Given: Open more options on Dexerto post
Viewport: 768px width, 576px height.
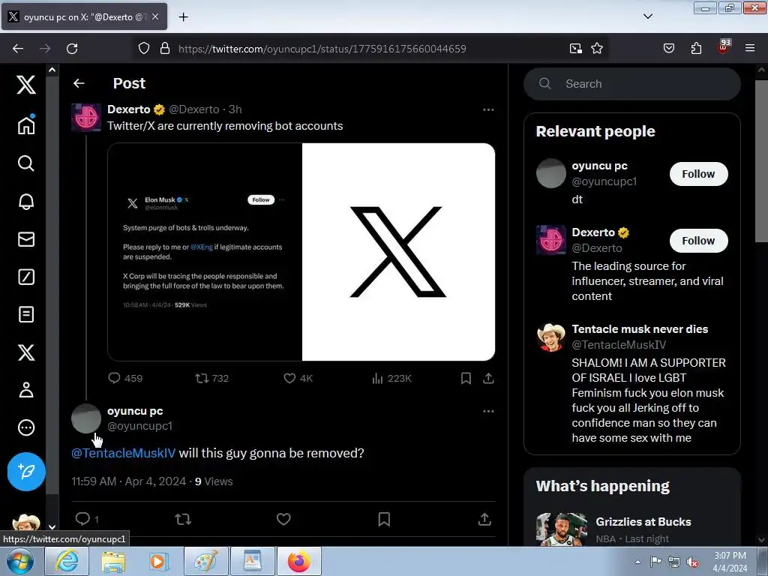Looking at the screenshot, I should click(x=488, y=109).
